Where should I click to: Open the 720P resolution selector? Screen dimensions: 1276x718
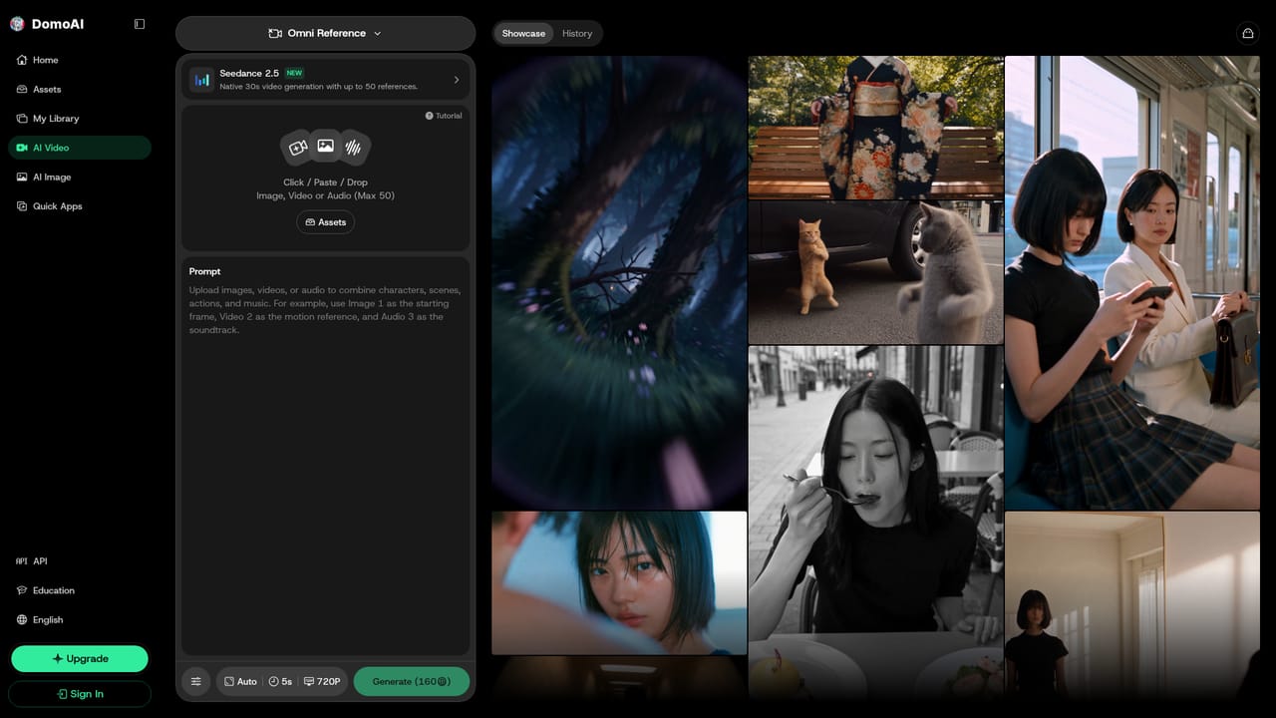coord(322,681)
